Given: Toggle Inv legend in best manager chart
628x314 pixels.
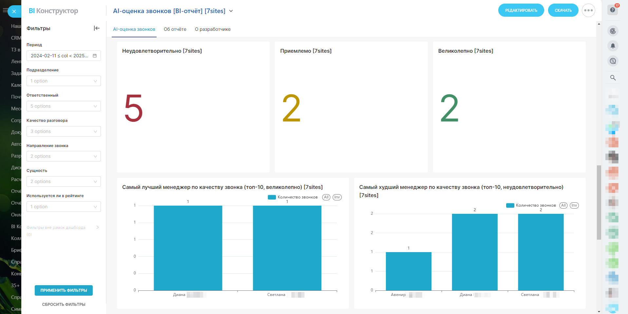Looking at the screenshot, I should pyautogui.click(x=337, y=197).
